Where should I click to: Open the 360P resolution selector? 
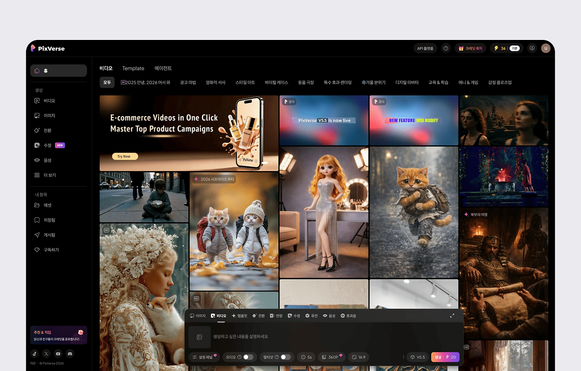pyautogui.click(x=331, y=357)
